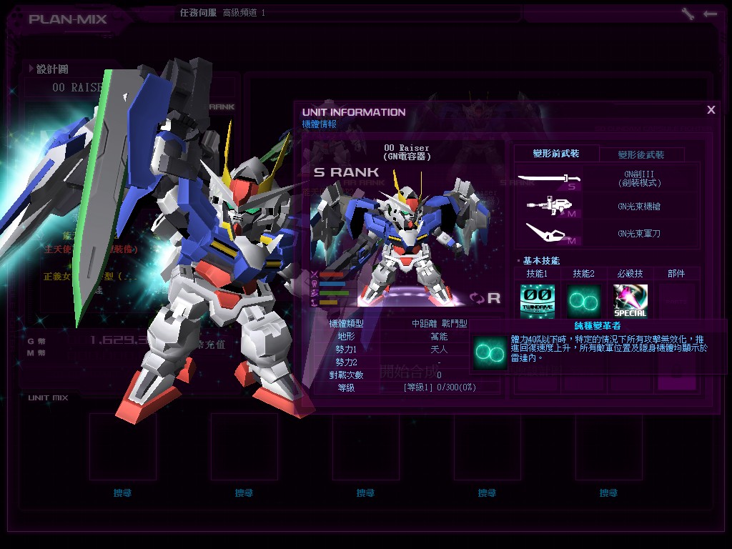This screenshot has height=549, width=732.
Task: Click the first 搜尋 search link
Action: pos(123,493)
